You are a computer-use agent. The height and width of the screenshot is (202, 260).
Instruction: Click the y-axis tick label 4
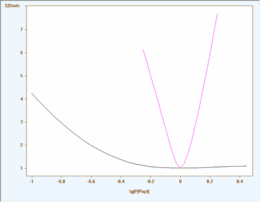pyautogui.click(x=22, y=99)
